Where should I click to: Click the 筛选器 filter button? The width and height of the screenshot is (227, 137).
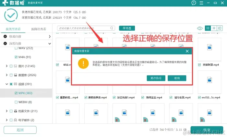[x=127, y=28]
